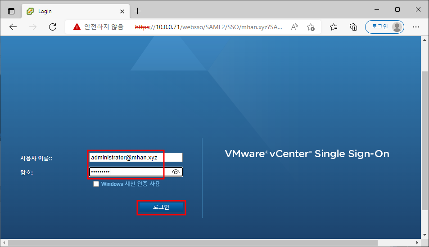Screen dimensions: 429x247
Task: Open browser settings and more menu
Action: [416, 27]
